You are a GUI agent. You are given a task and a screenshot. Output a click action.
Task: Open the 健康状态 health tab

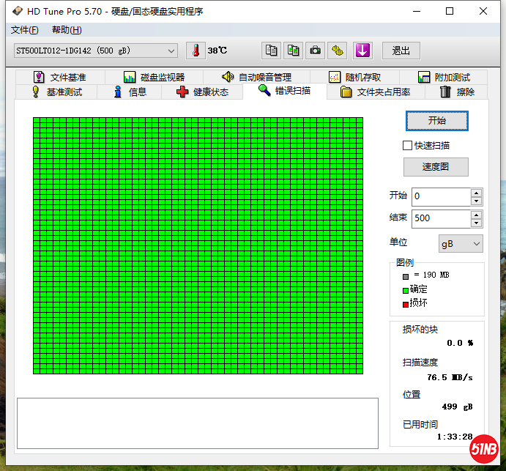point(202,92)
